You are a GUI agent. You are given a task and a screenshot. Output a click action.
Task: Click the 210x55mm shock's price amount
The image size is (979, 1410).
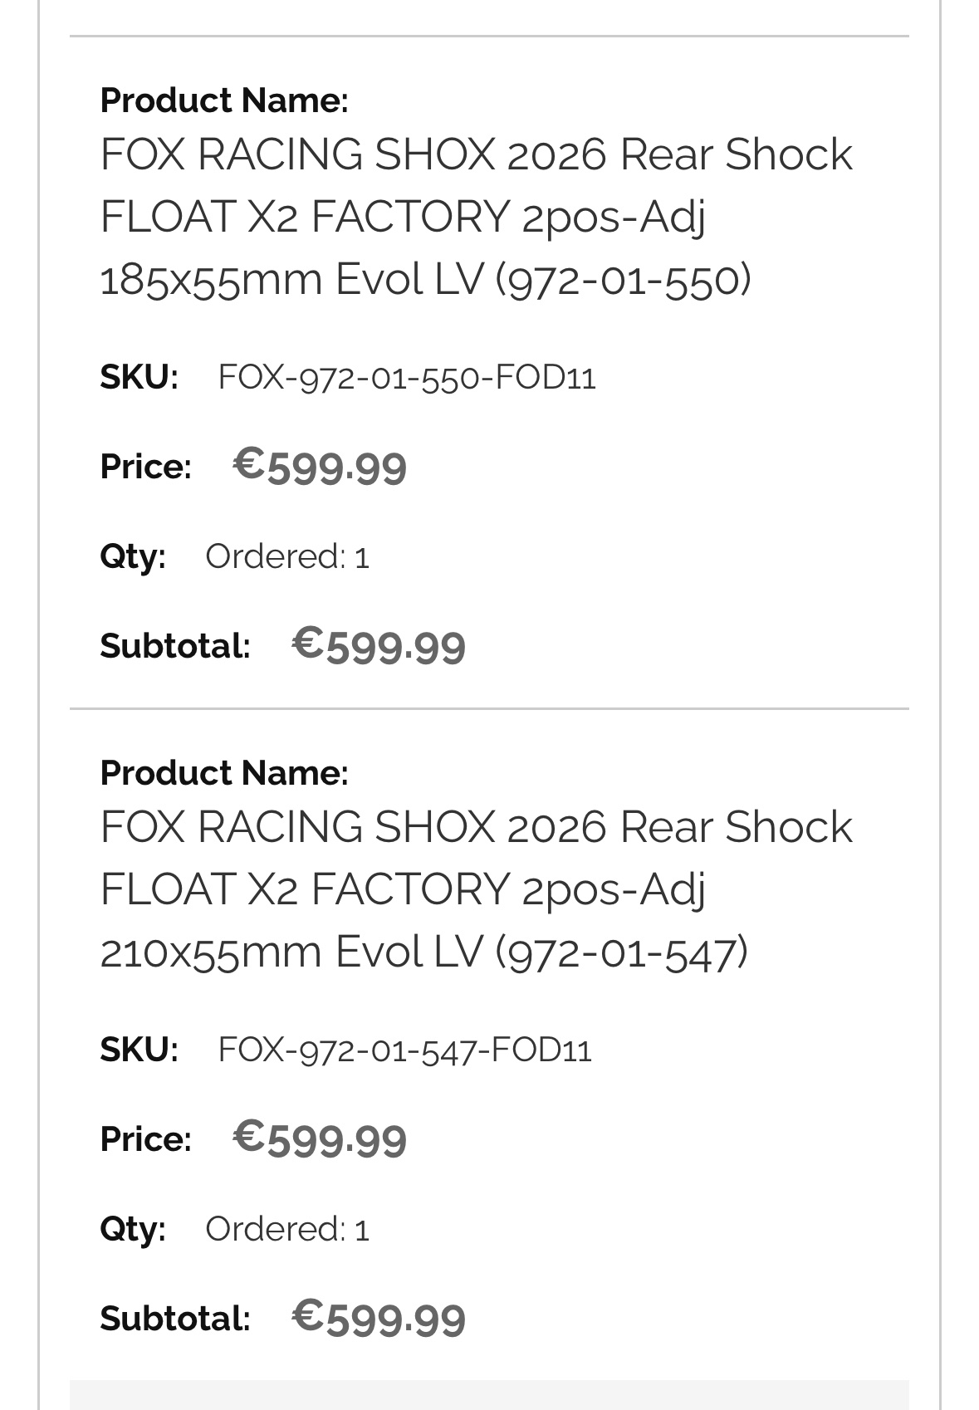320,1138
